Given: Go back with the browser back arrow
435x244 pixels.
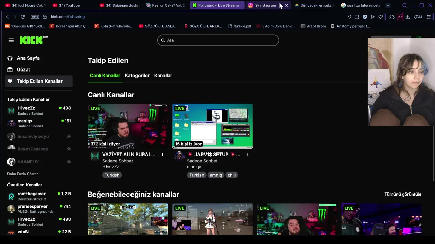Looking at the screenshot, I should [x=7, y=17].
